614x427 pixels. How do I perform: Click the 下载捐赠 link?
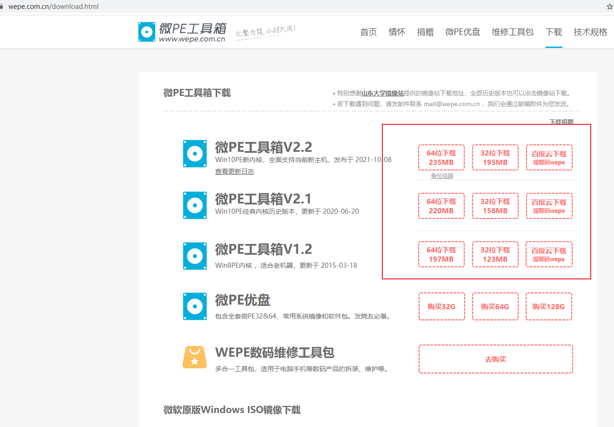point(561,122)
